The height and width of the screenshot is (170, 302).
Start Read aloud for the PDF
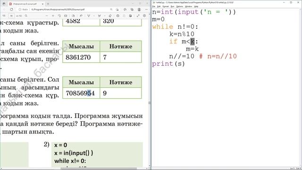[x=81, y=16]
